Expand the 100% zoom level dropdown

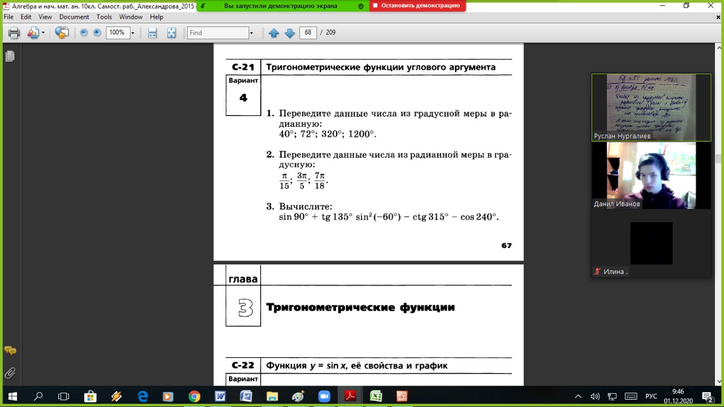(x=133, y=33)
